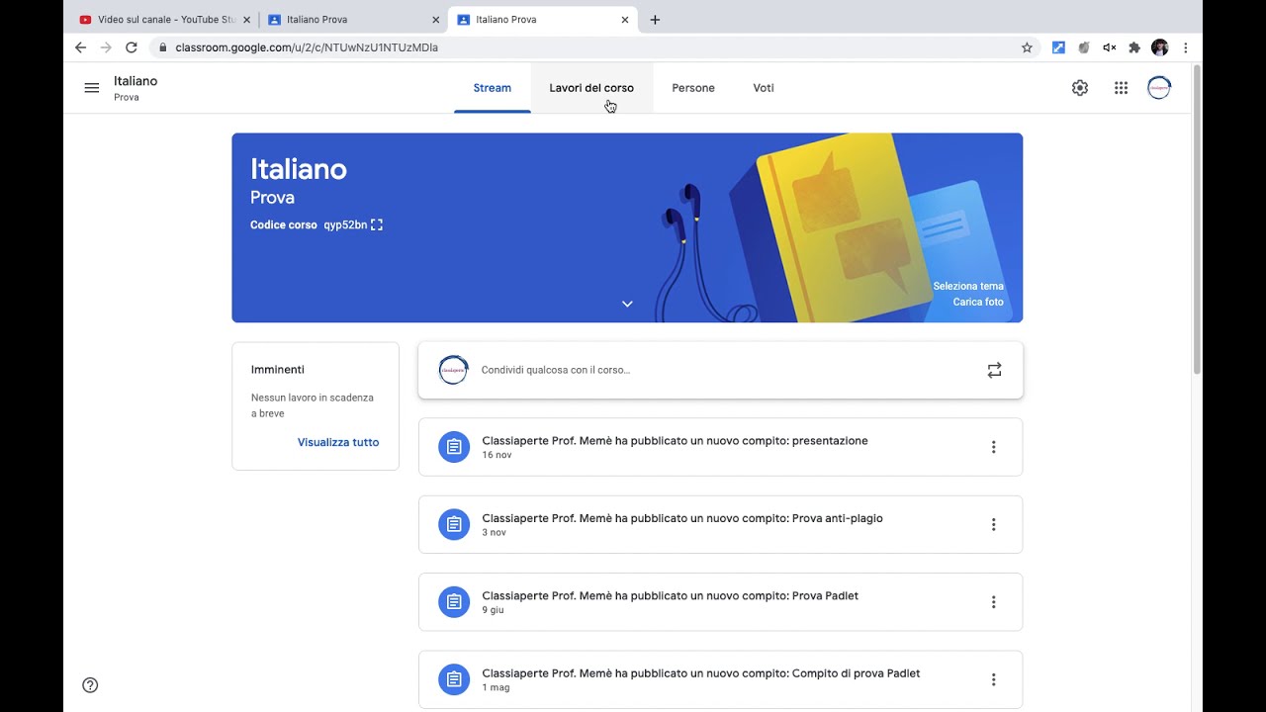Image resolution: width=1266 pixels, height=712 pixels.
Task: Open the Classiaperte account avatar menu
Action: [1159, 88]
